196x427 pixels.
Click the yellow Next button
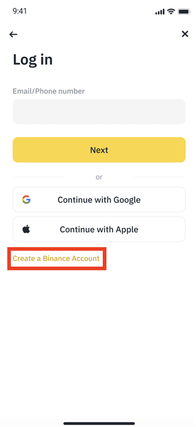tap(99, 150)
